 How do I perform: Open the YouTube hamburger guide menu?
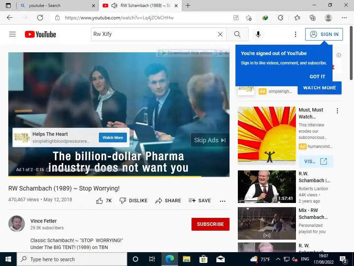point(12,34)
